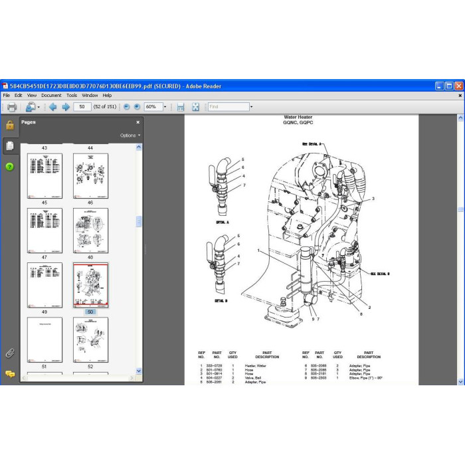Toggle the Comments panel icon
The image size is (465, 465).
pyautogui.click(x=10, y=374)
